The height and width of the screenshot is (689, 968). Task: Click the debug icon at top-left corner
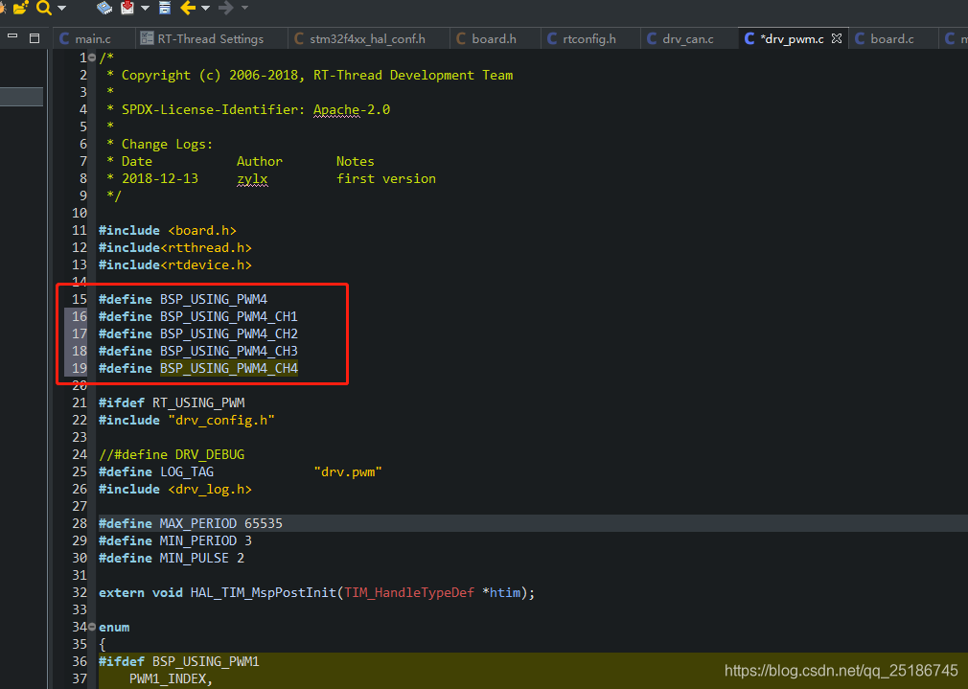[x=2, y=8]
